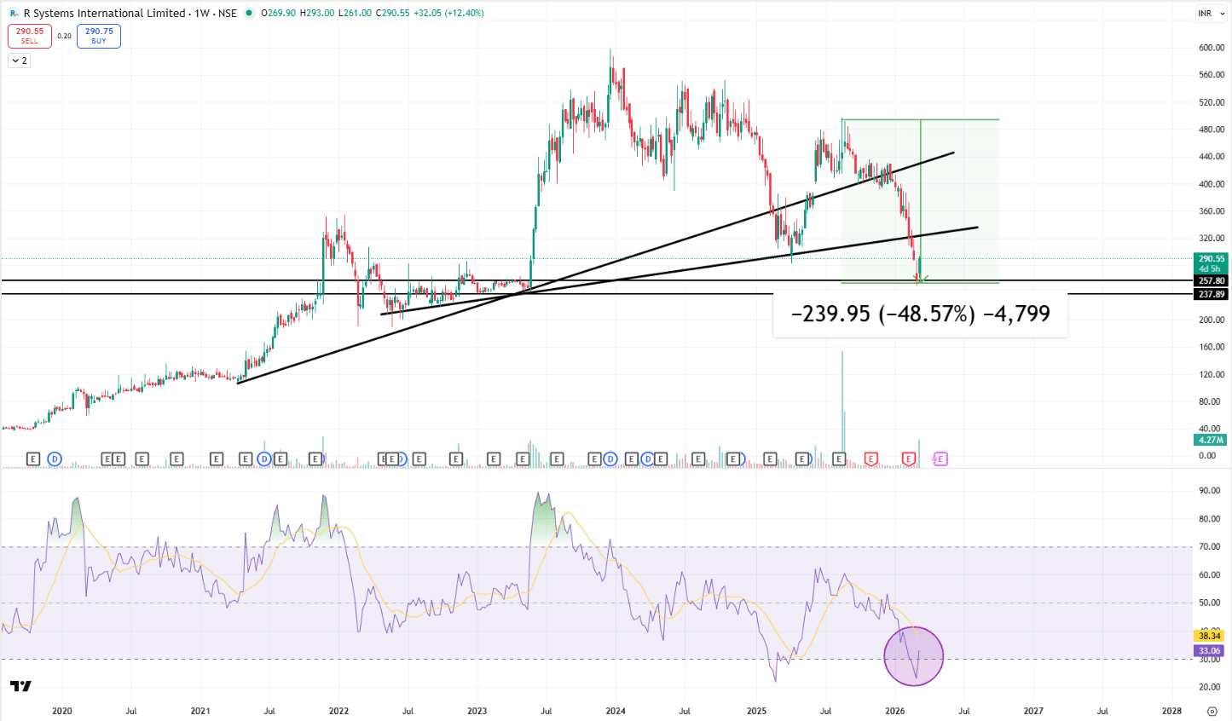This screenshot has height=721, width=1232.
Task: Click the 90.00 RSI axis label
Action: click(x=1209, y=491)
